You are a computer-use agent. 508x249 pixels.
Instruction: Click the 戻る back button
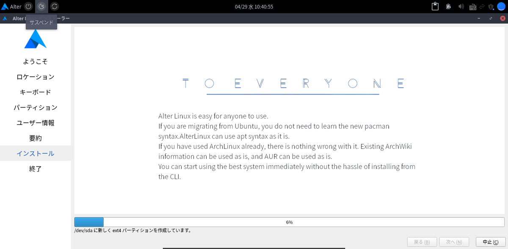click(x=422, y=242)
